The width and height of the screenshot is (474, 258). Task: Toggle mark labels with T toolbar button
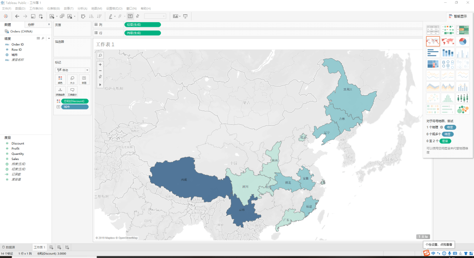click(130, 16)
